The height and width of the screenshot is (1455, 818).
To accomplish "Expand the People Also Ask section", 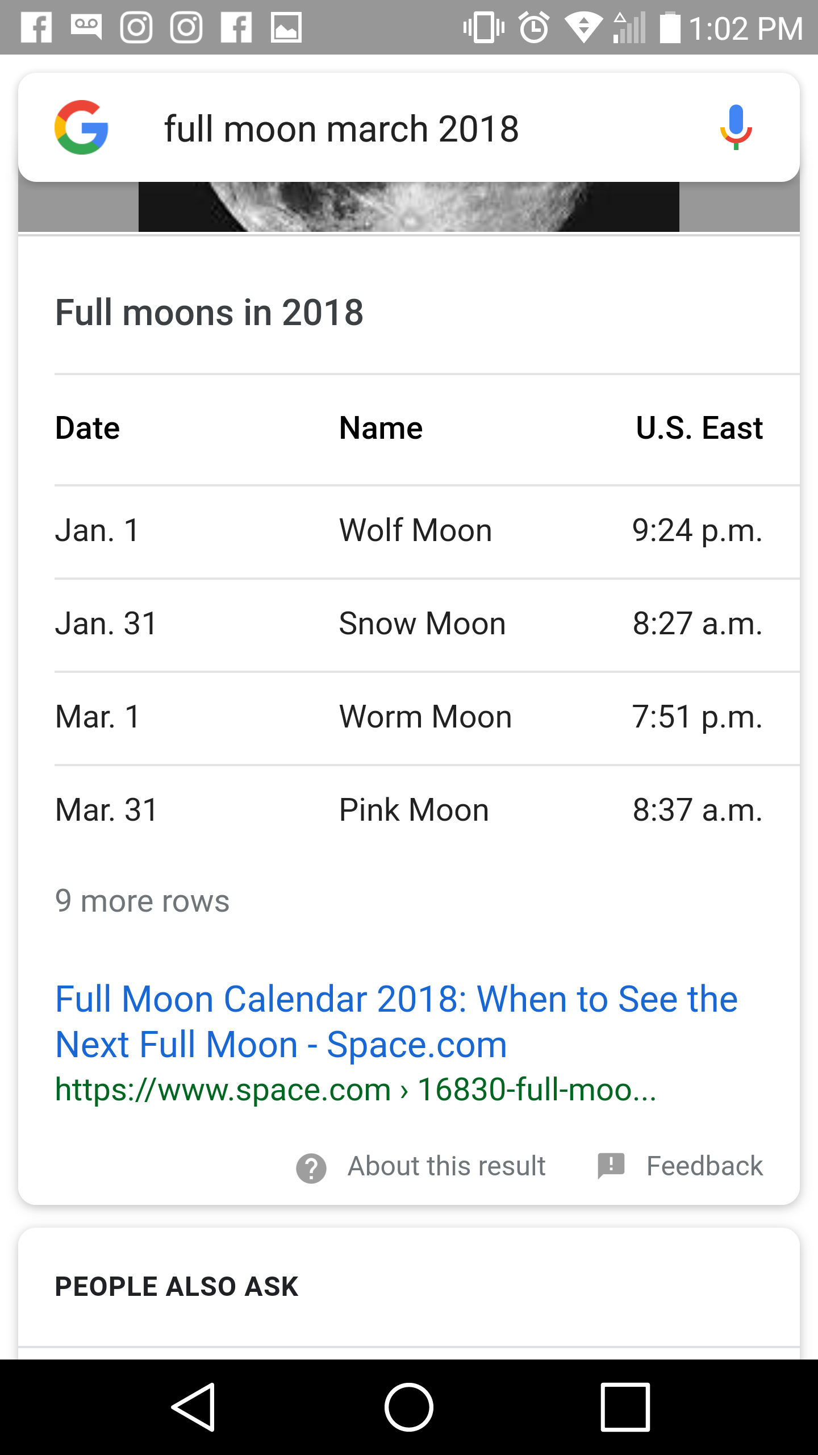I will [x=177, y=1286].
